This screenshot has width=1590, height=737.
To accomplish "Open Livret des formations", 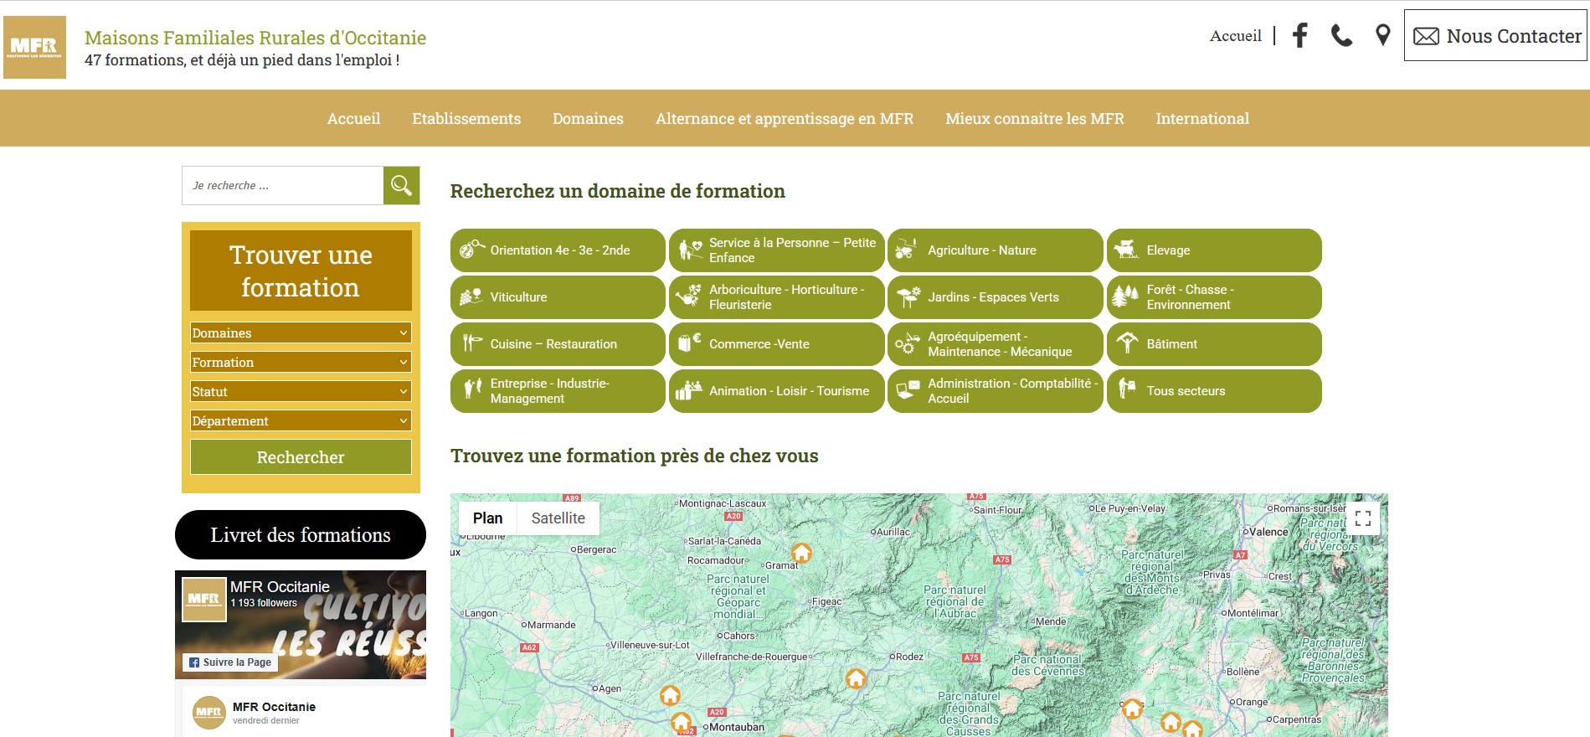I will point(301,534).
